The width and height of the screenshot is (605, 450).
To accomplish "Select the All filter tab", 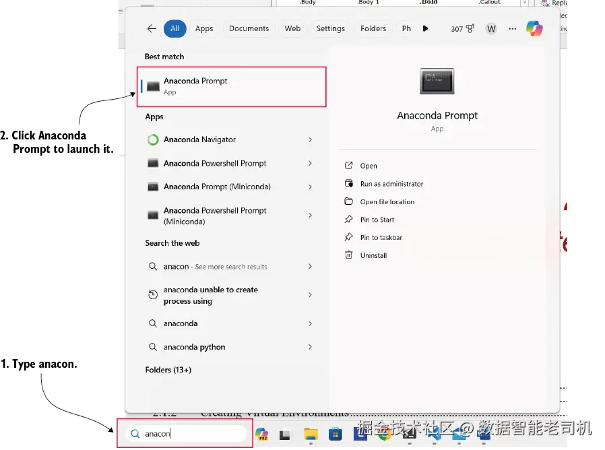I will tap(174, 28).
